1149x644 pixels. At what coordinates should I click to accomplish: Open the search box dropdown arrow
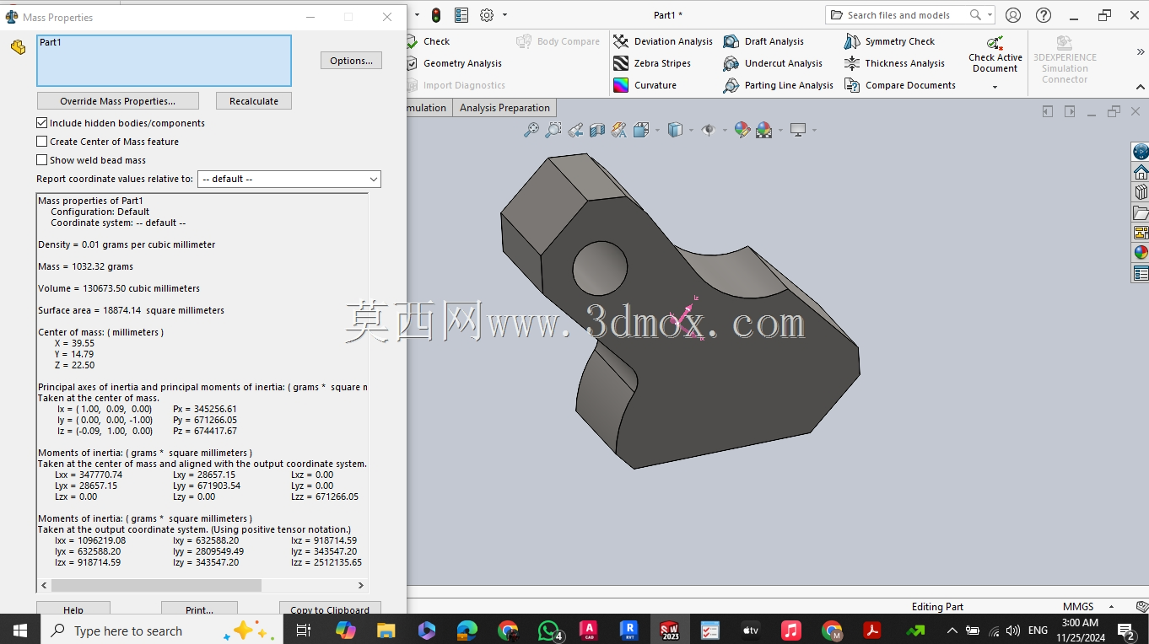[x=990, y=15]
